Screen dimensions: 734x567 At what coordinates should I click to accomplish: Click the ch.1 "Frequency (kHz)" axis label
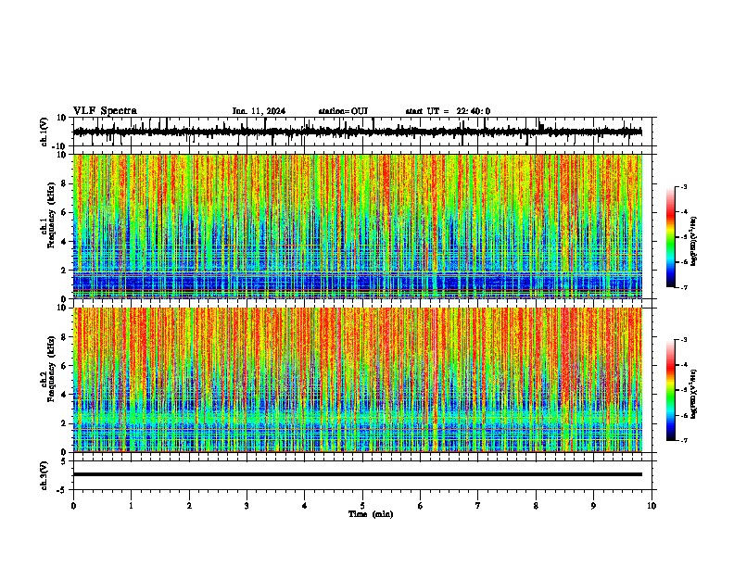pos(52,215)
